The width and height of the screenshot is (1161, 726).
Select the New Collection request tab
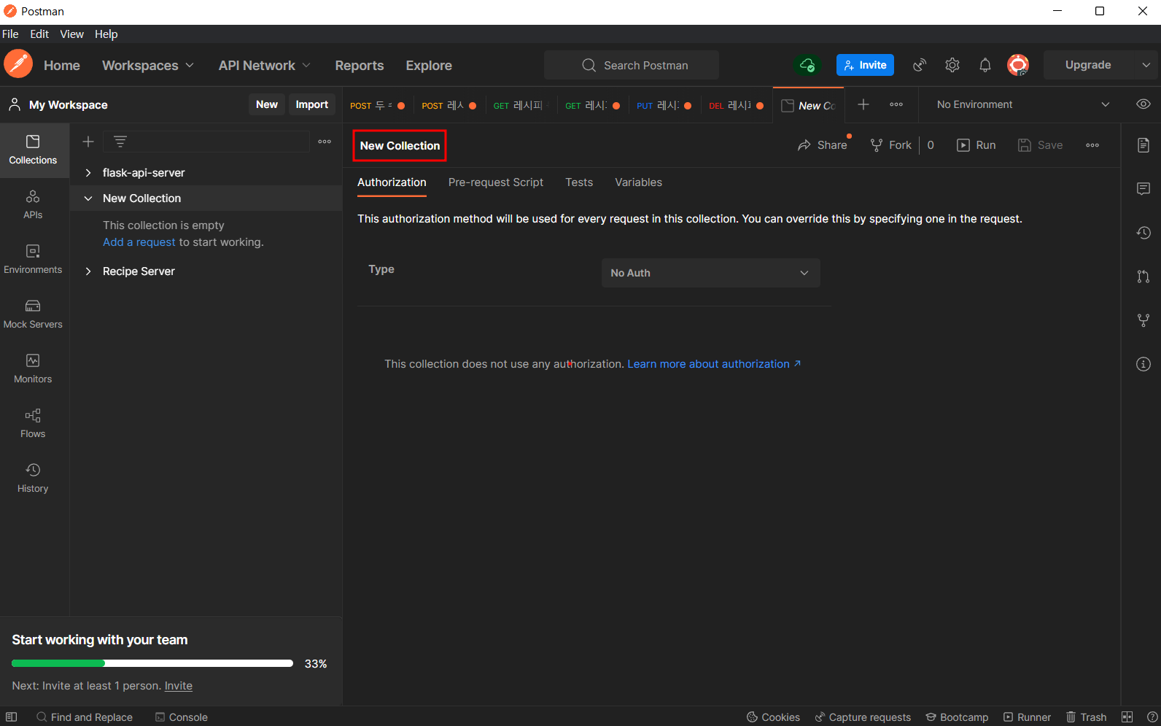(809, 105)
